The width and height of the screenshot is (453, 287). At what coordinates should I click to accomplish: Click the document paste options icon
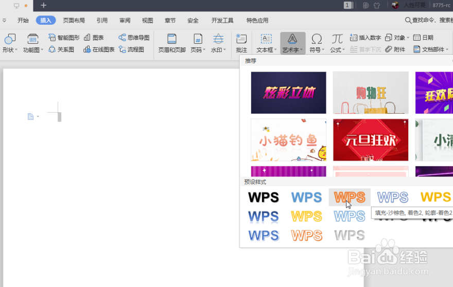tap(30, 116)
